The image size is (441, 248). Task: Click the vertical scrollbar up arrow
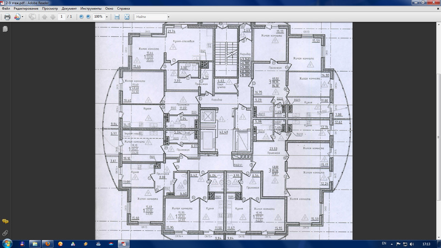[438, 25]
